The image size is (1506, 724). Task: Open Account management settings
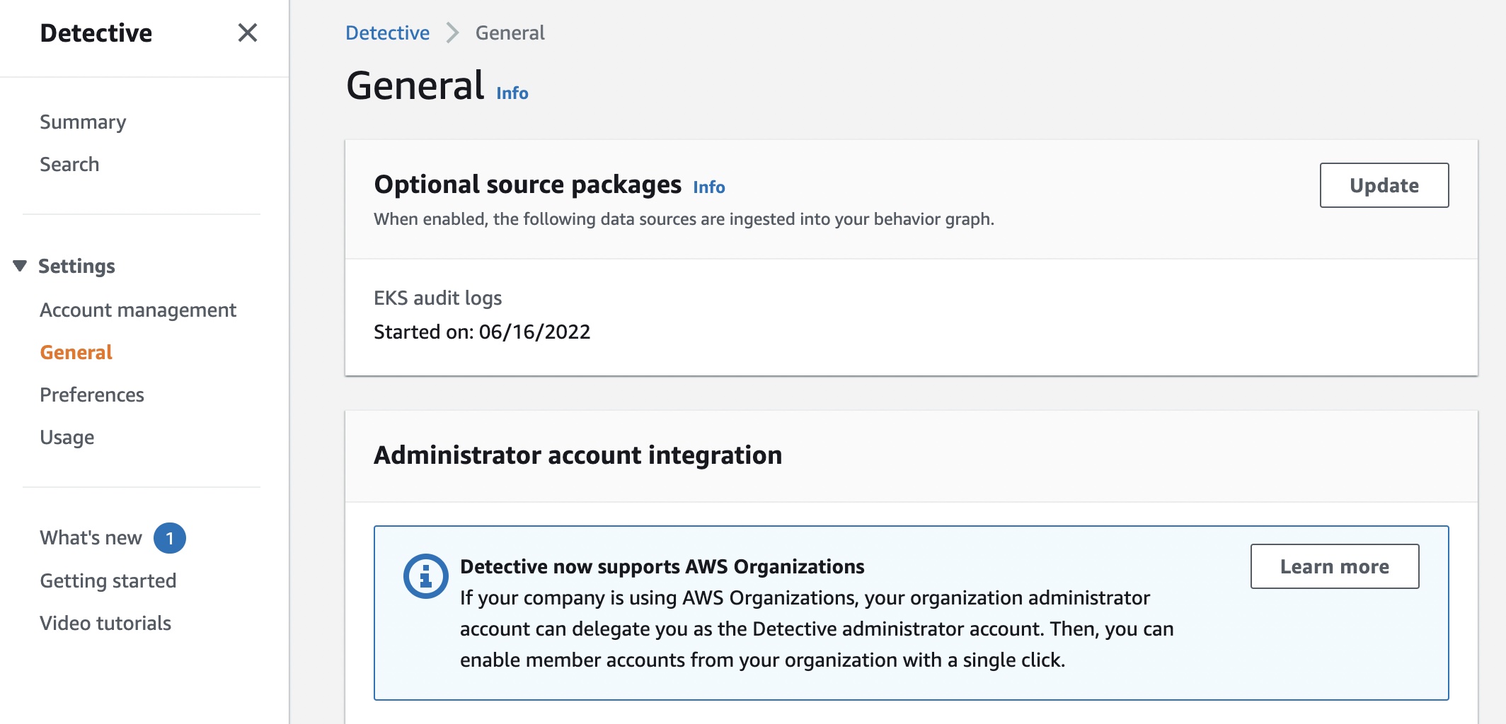pos(138,310)
